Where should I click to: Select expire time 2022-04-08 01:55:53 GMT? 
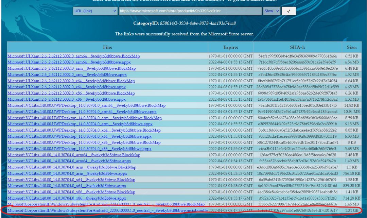click(230, 124)
